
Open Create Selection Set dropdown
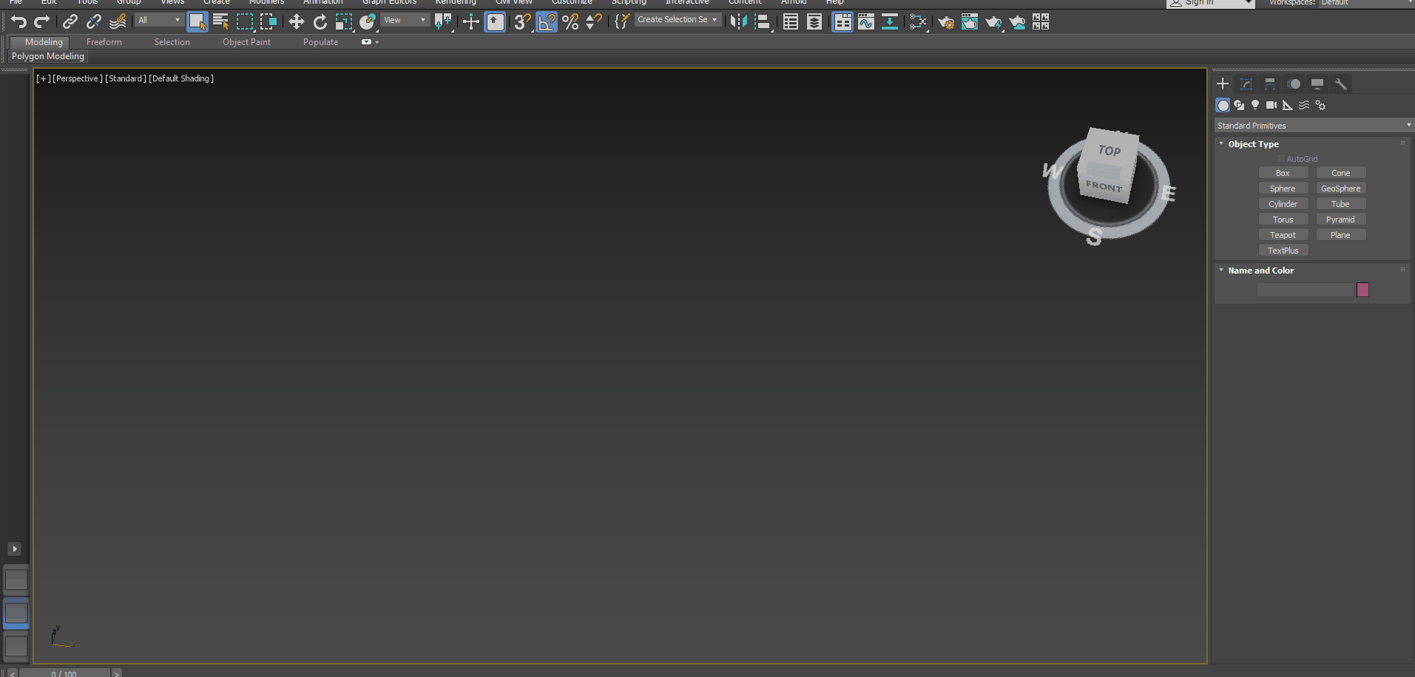[678, 20]
